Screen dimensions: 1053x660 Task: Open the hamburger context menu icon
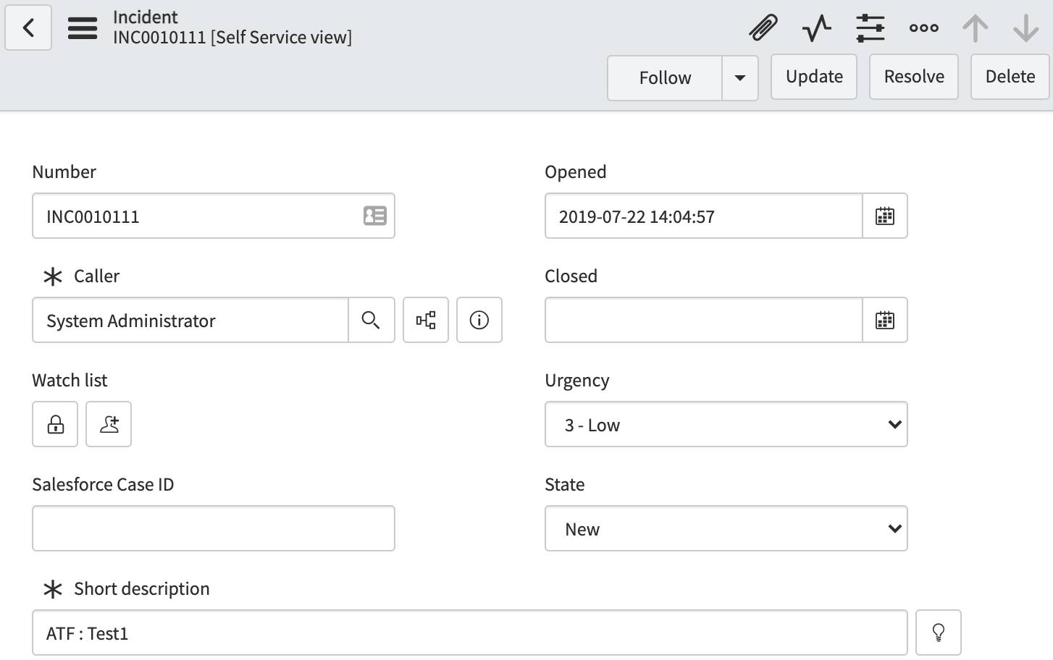click(x=83, y=28)
